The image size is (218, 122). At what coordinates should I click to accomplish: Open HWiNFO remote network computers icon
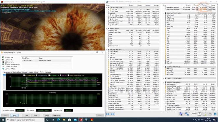pyautogui.click(x=181, y=114)
